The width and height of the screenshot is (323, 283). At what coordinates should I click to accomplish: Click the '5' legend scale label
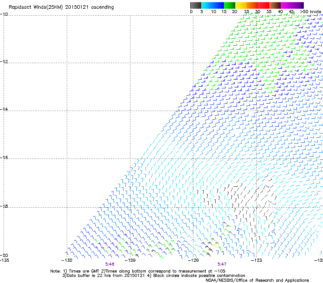tap(202, 11)
